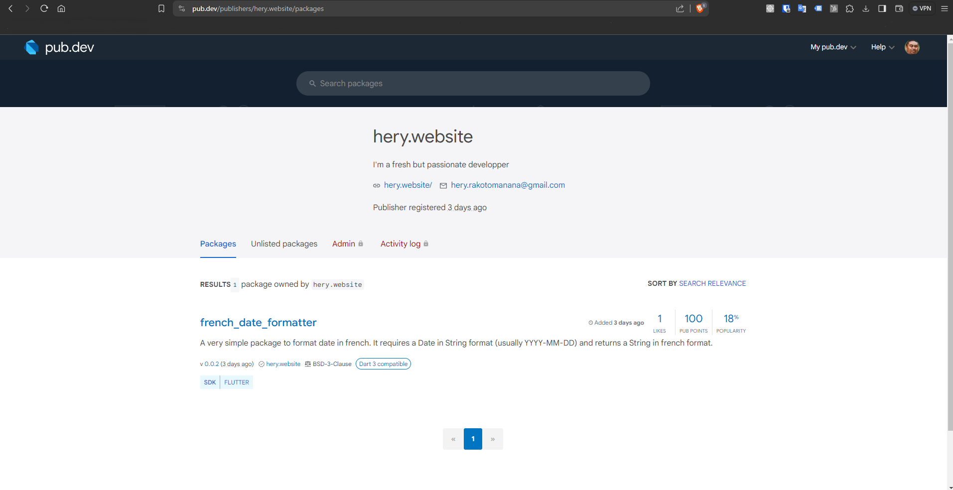This screenshot has width=953, height=490.
Task: Open the HubSpot extension icon
Action: pos(834,8)
